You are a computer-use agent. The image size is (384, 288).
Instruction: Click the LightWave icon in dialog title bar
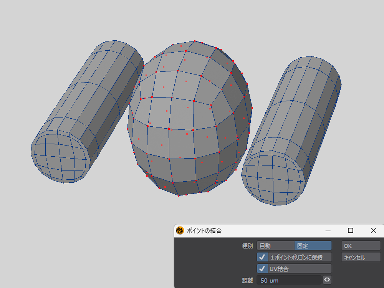[180, 231]
